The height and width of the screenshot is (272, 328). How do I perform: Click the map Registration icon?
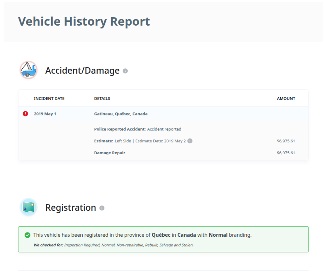(x=29, y=207)
